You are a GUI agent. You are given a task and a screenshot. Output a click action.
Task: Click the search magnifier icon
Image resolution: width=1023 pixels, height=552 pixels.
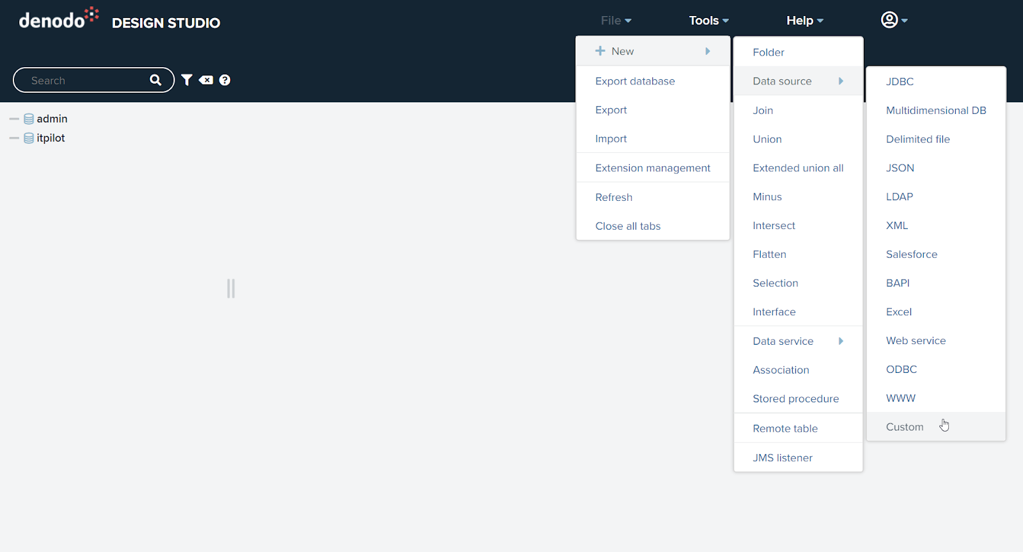(155, 80)
